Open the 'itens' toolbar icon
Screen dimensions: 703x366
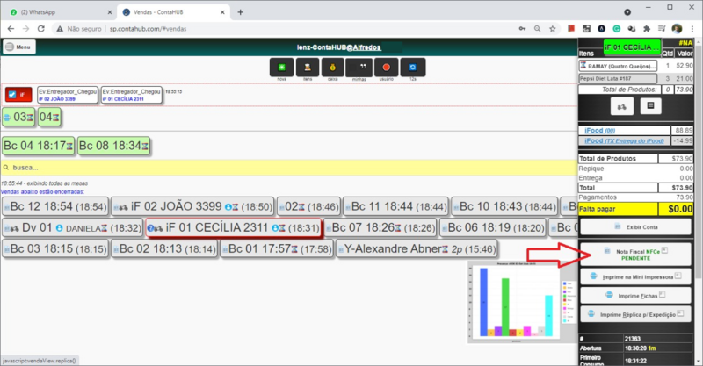pos(308,68)
